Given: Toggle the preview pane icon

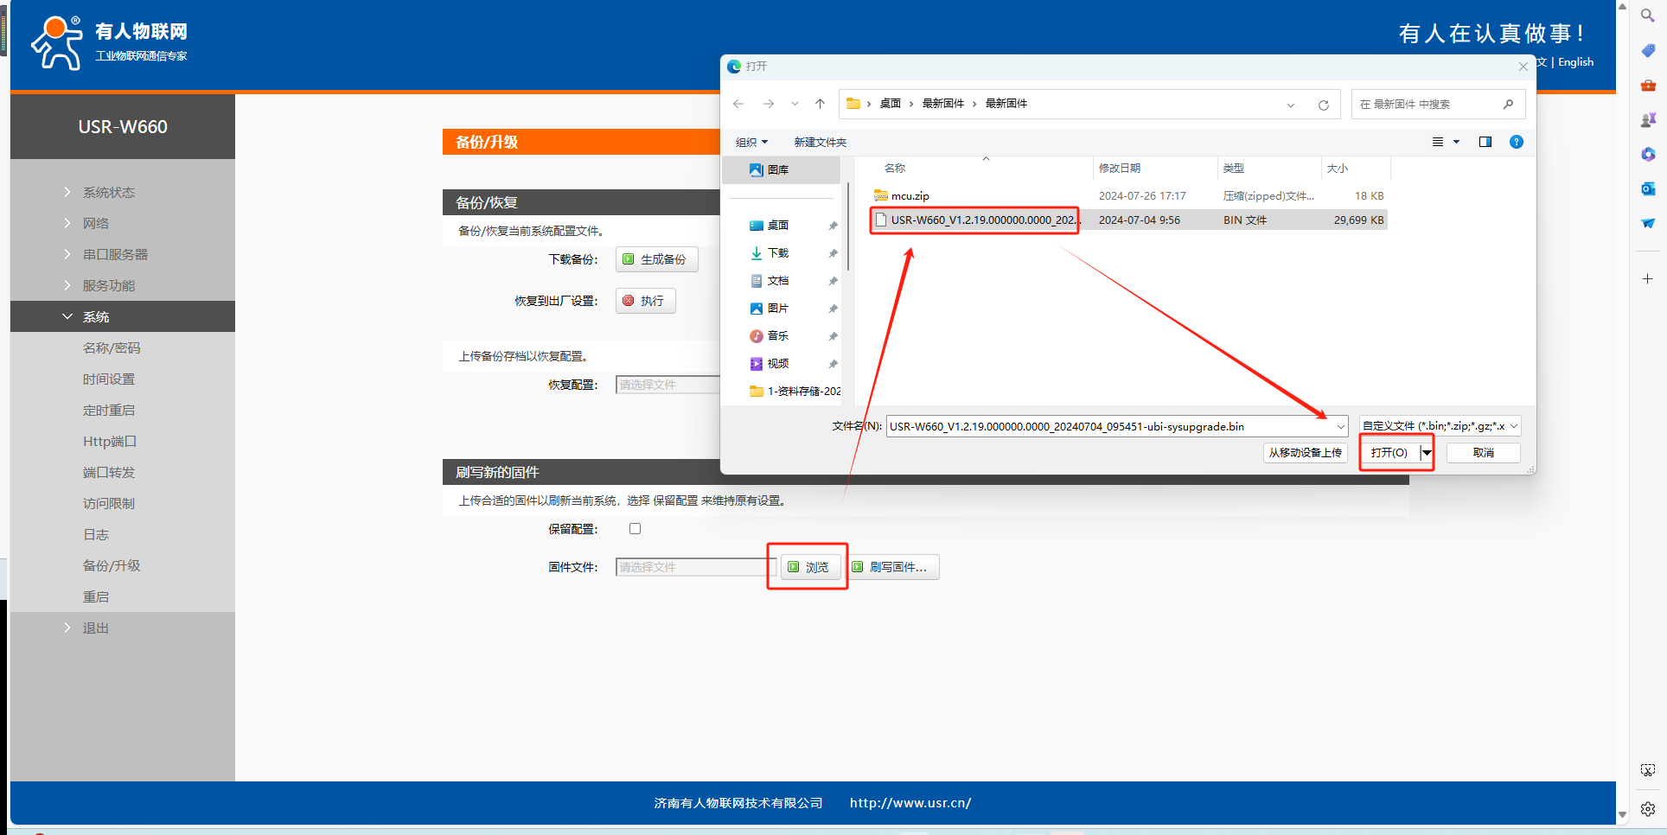Looking at the screenshot, I should point(1485,142).
